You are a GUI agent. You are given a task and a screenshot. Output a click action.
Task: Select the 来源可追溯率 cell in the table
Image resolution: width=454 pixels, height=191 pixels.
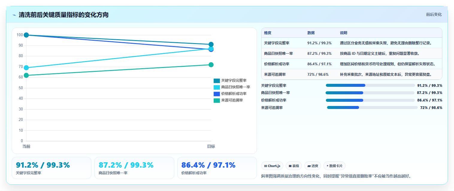283,74
